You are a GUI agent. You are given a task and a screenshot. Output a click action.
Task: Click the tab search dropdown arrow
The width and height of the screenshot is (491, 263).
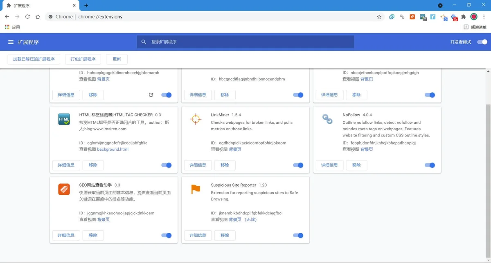pos(440,5)
